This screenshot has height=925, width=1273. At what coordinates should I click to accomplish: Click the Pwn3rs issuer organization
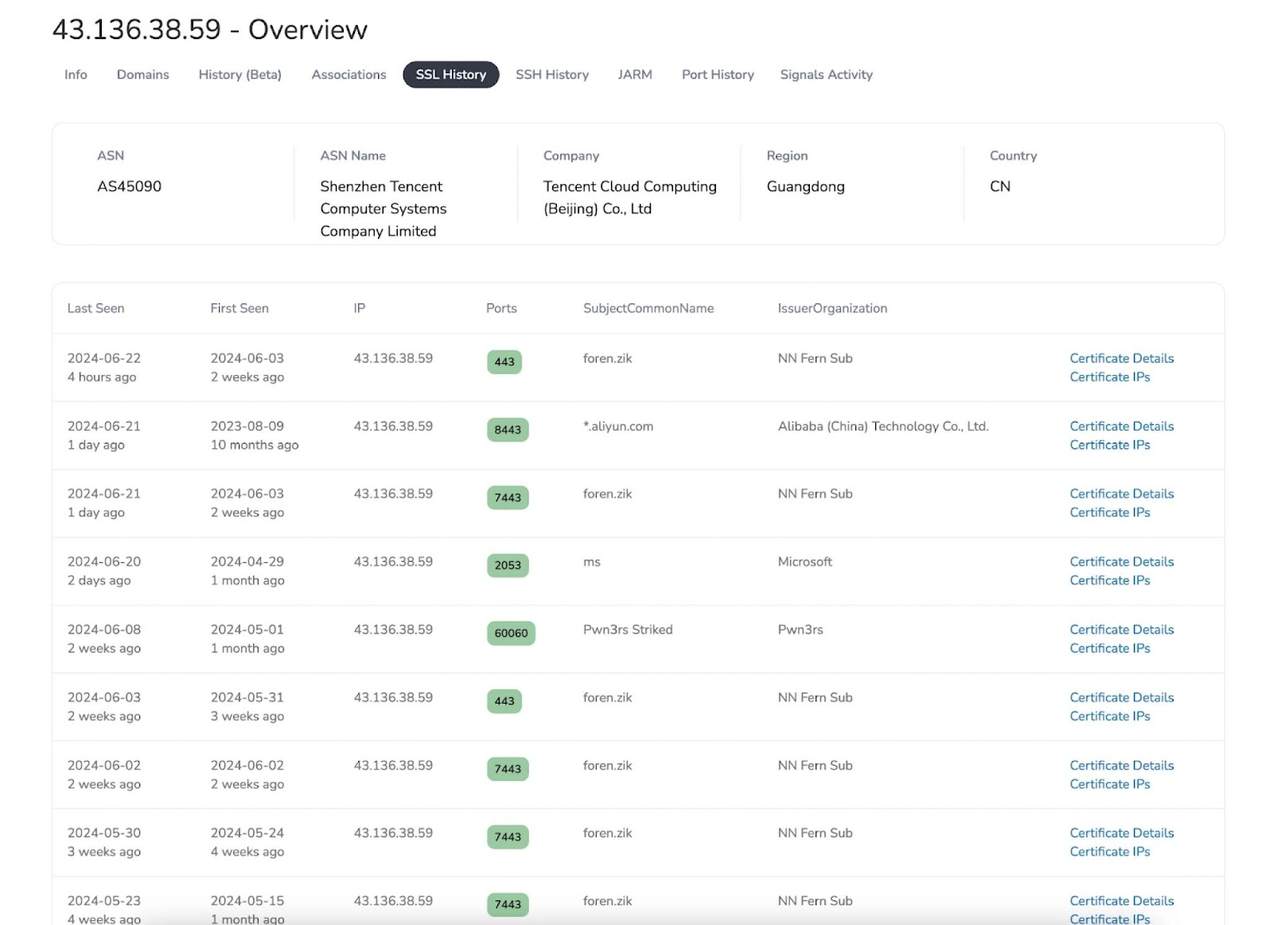[800, 630]
